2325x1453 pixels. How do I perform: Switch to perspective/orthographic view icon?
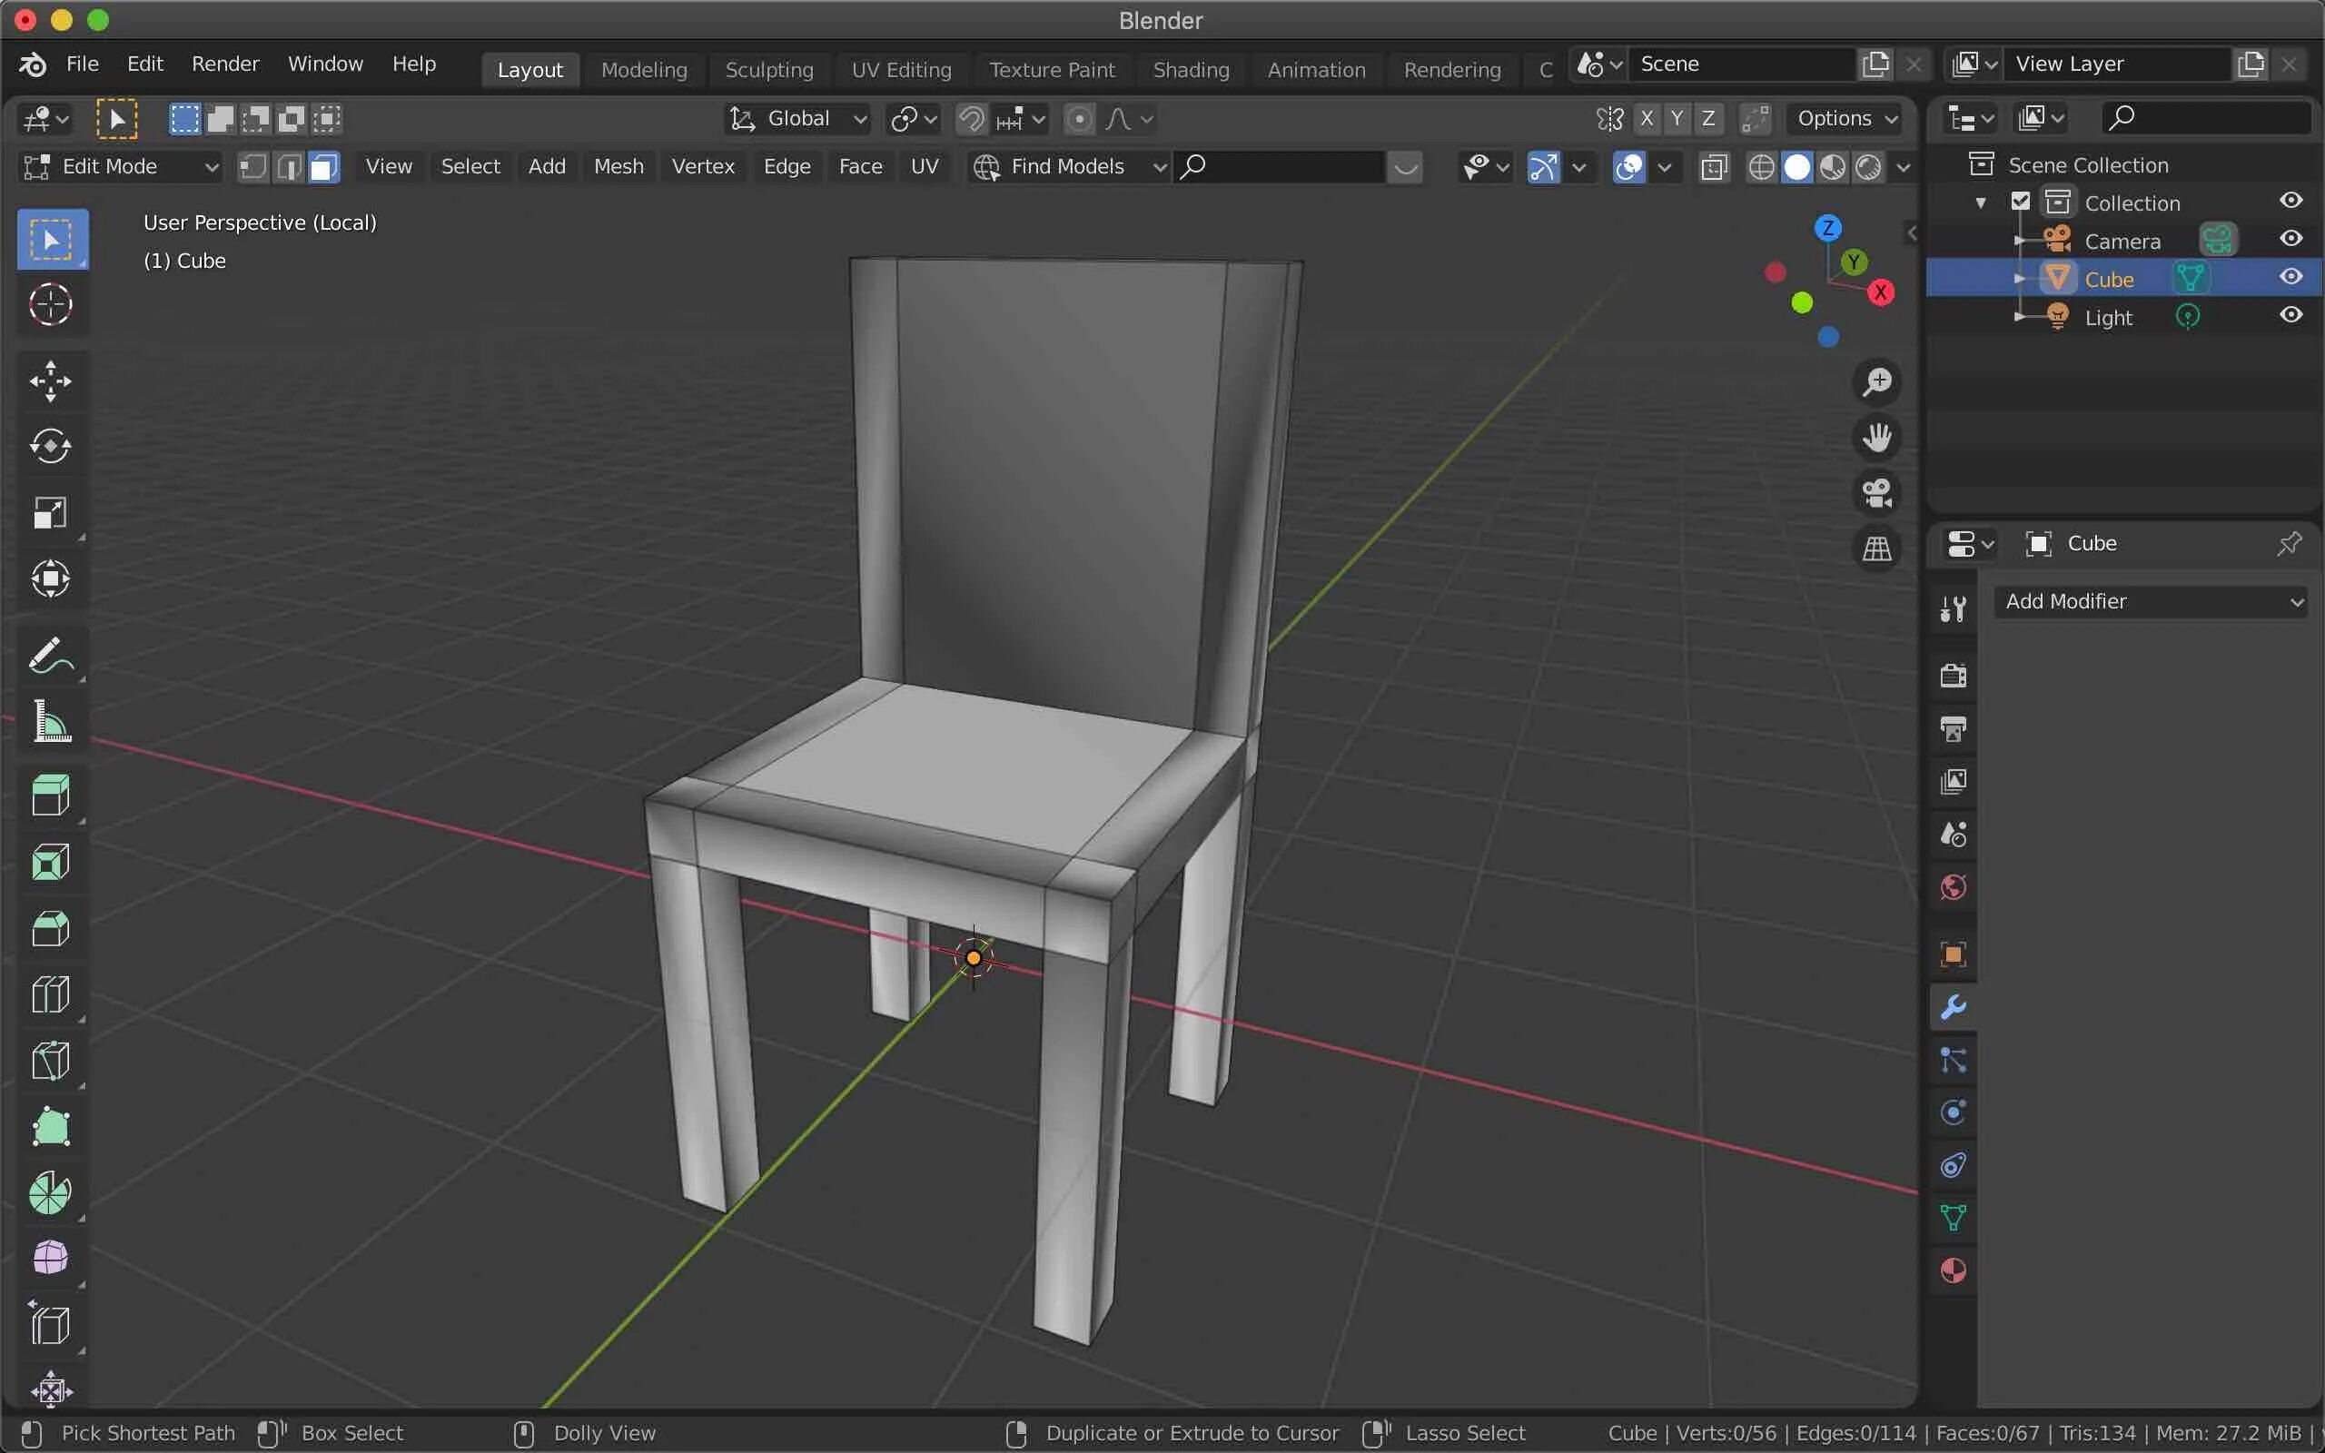[x=1876, y=549]
